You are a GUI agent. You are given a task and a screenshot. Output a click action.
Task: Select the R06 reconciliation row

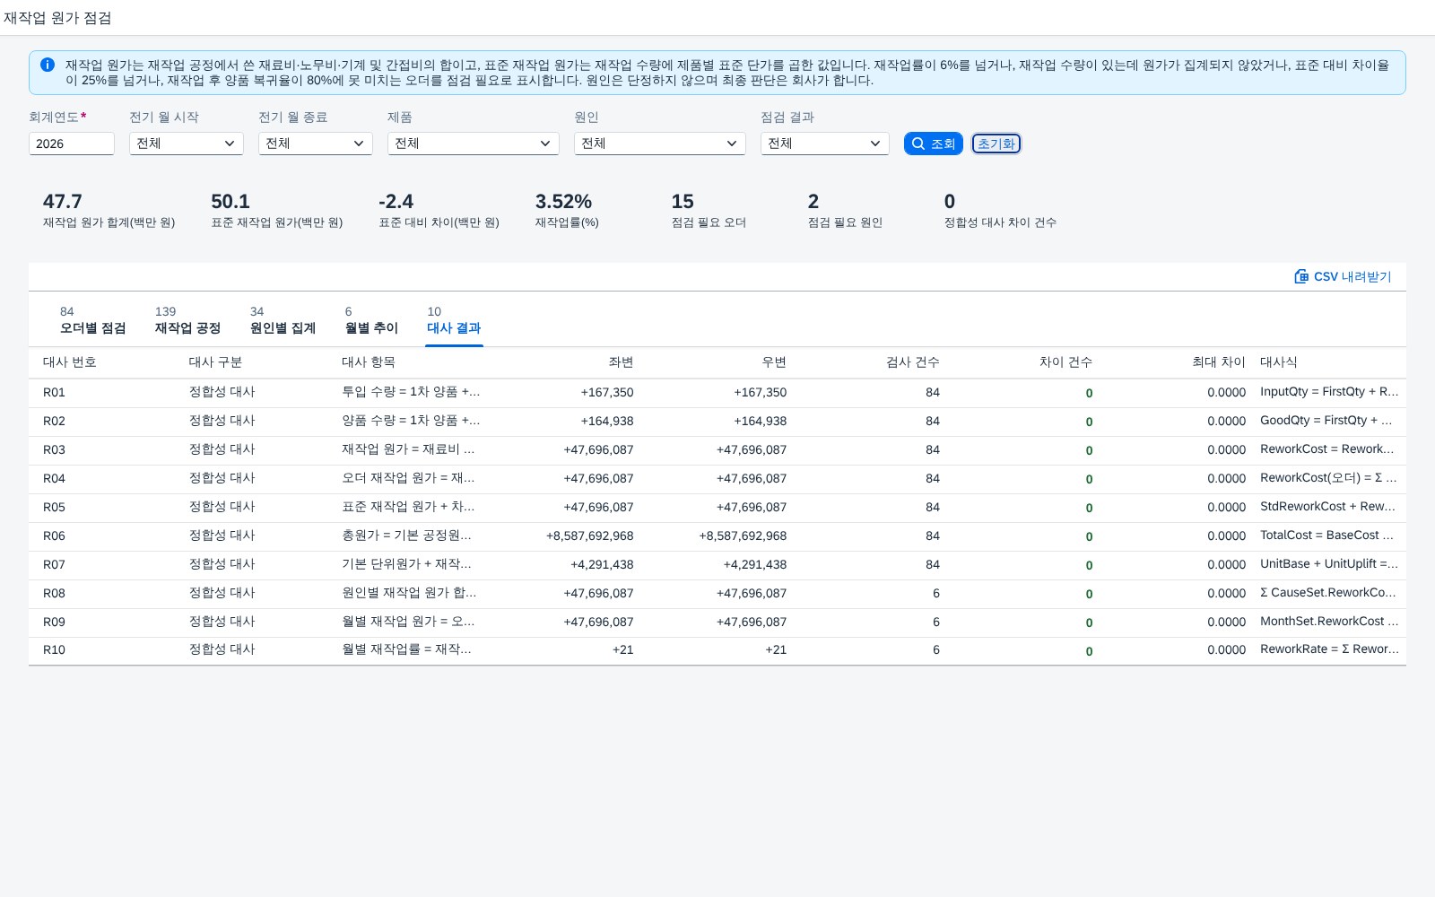717,536
